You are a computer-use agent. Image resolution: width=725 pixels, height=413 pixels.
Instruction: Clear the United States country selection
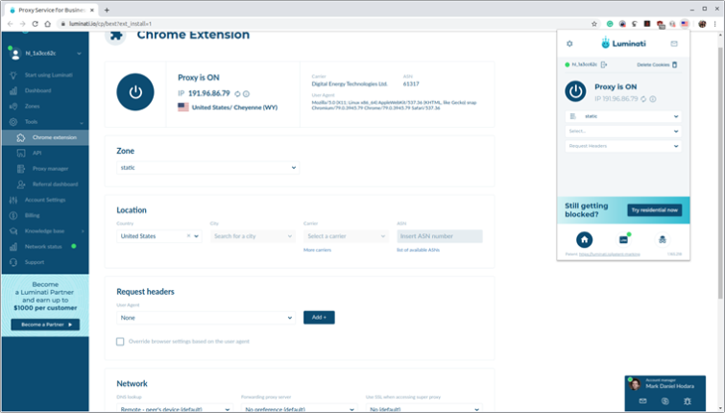(x=188, y=236)
